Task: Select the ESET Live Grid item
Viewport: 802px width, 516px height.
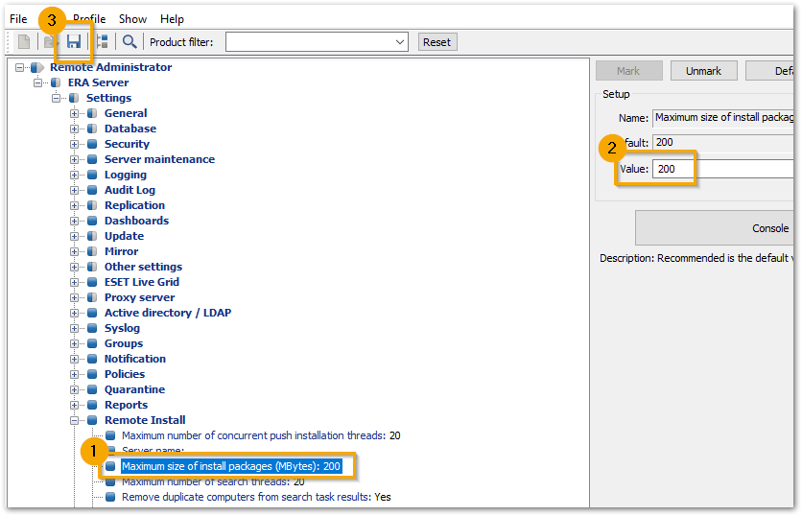Action: pyautogui.click(x=142, y=282)
